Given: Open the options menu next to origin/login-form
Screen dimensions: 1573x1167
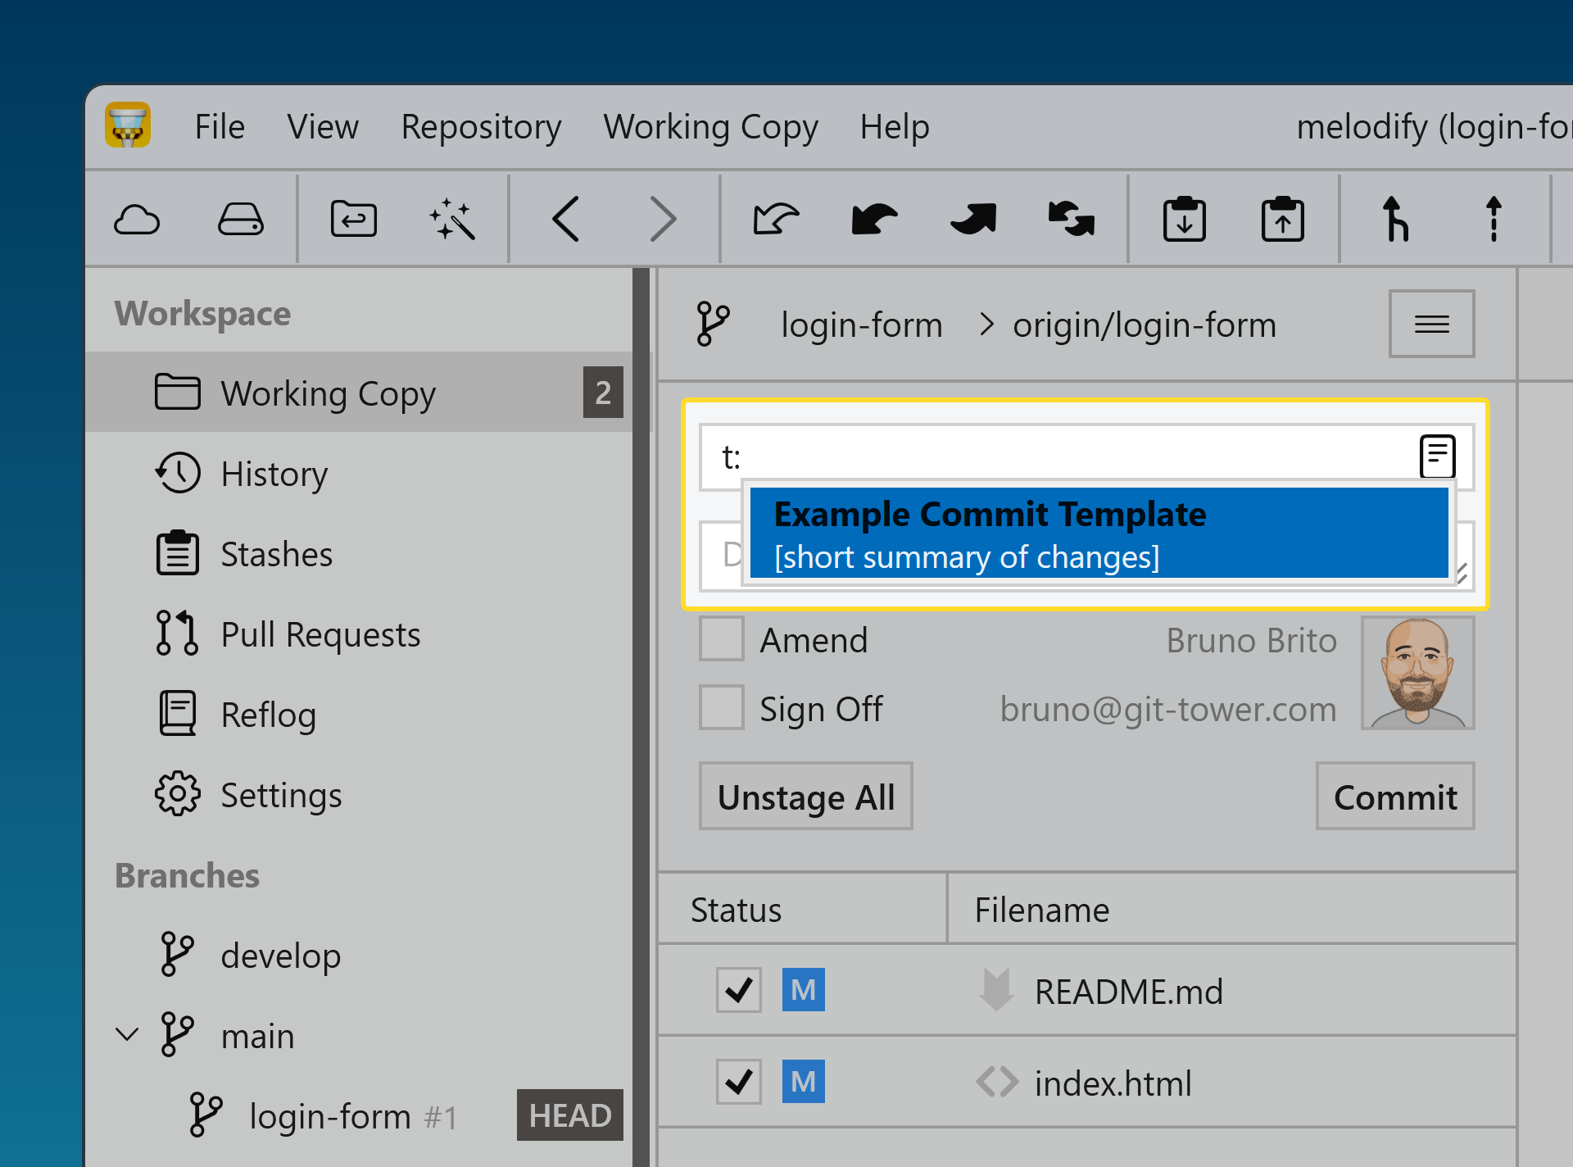Looking at the screenshot, I should pyautogui.click(x=1431, y=324).
